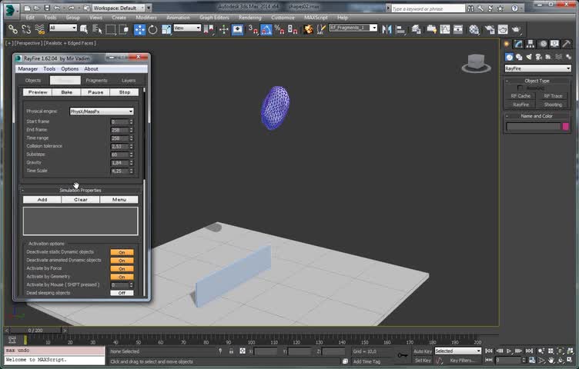Image resolution: width=579 pixels, height=369 pixels.
Task: Collapse the Object Type rollout
Action: pos(537,81)
